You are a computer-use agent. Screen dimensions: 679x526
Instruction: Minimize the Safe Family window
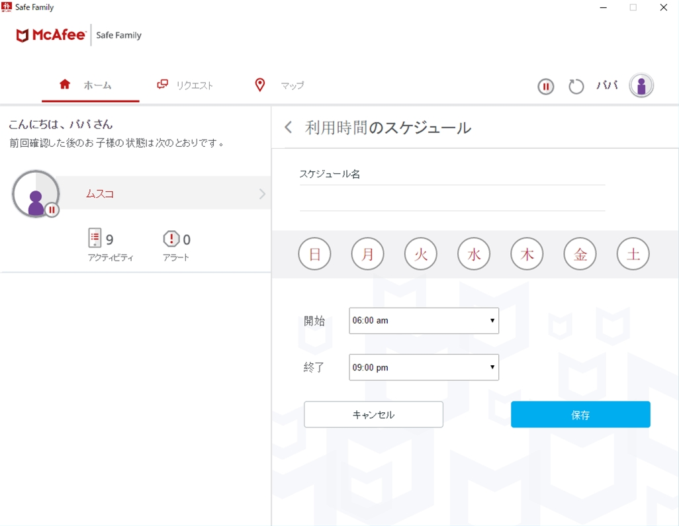click(x=603, y=7)
